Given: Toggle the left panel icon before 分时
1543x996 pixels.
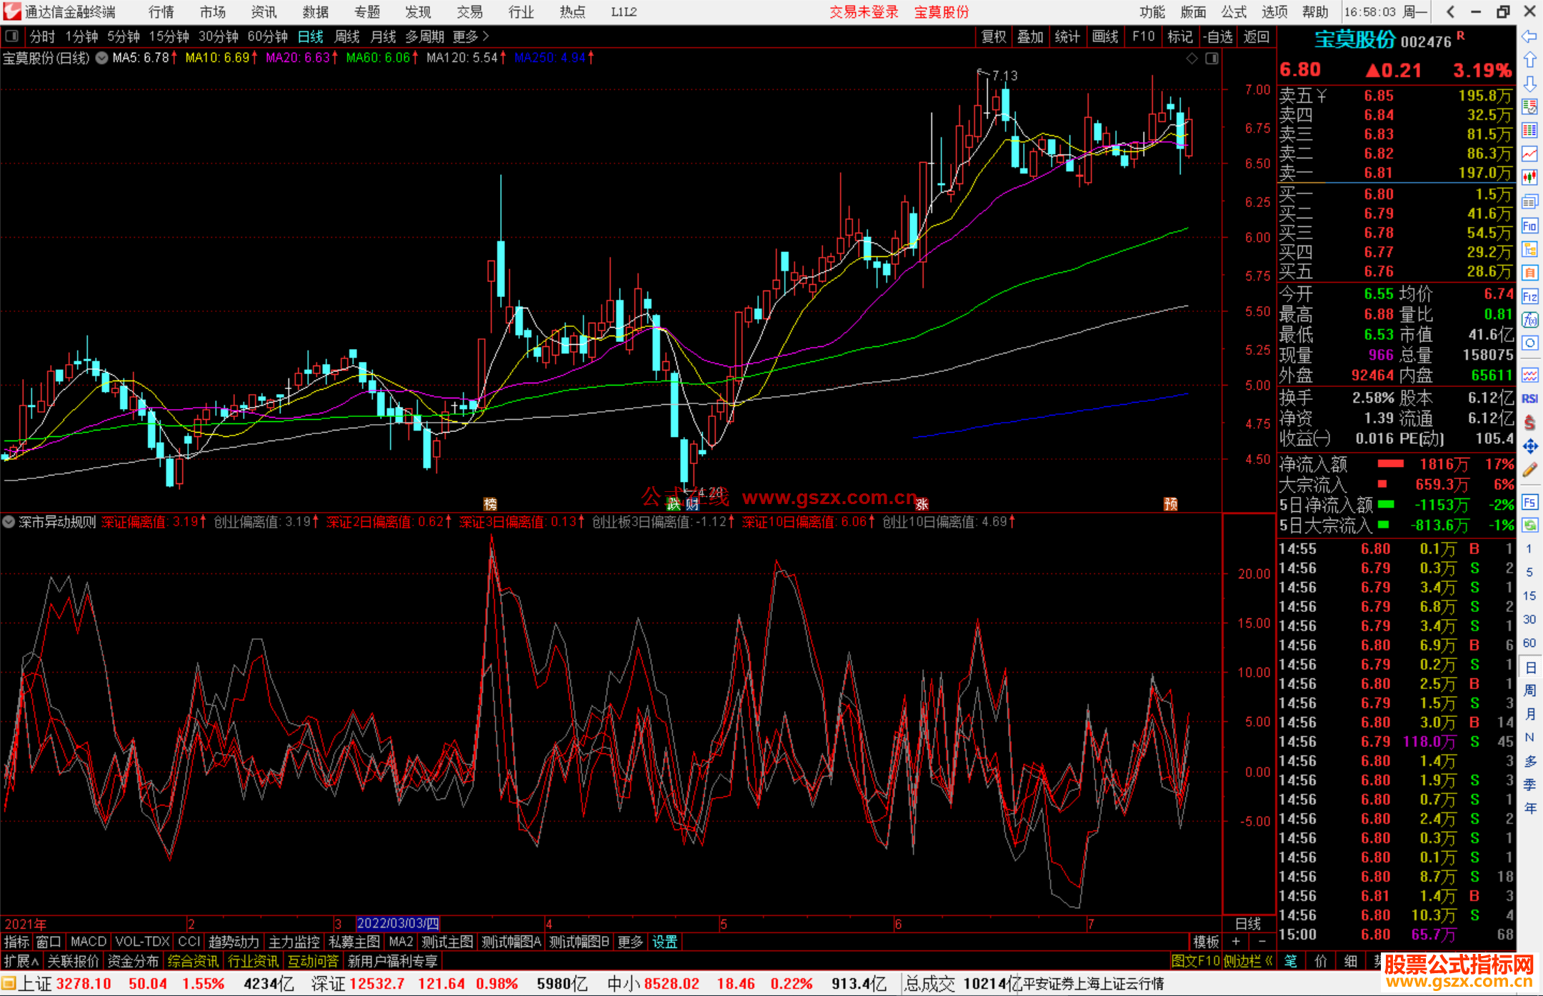Looking at the screenshot, I should 12,36.
